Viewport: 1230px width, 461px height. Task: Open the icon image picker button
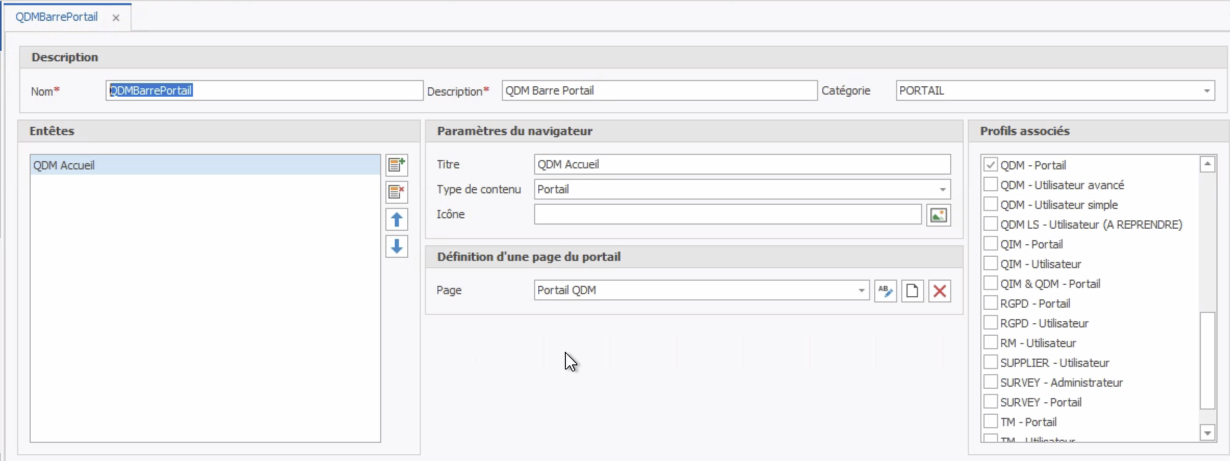[938, 215]
